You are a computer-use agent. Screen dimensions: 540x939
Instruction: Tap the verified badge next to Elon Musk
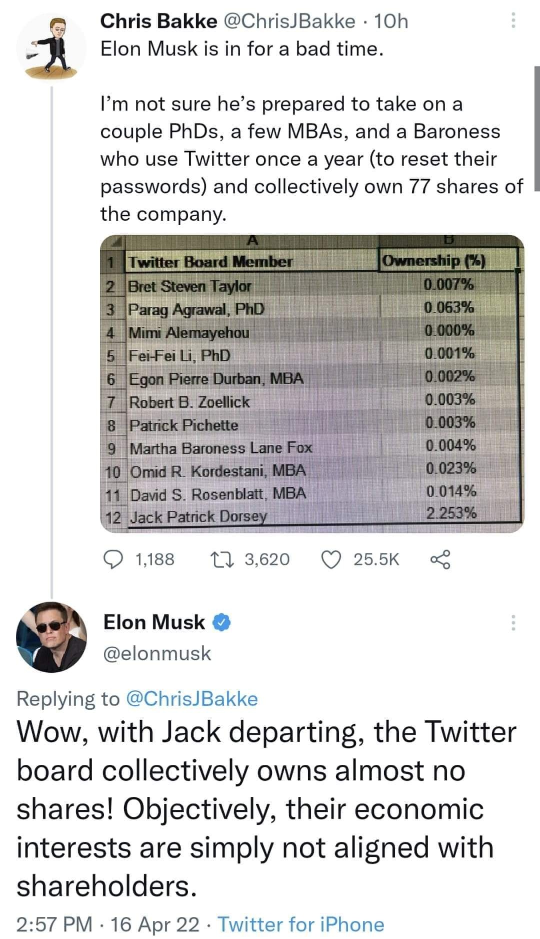222,623
